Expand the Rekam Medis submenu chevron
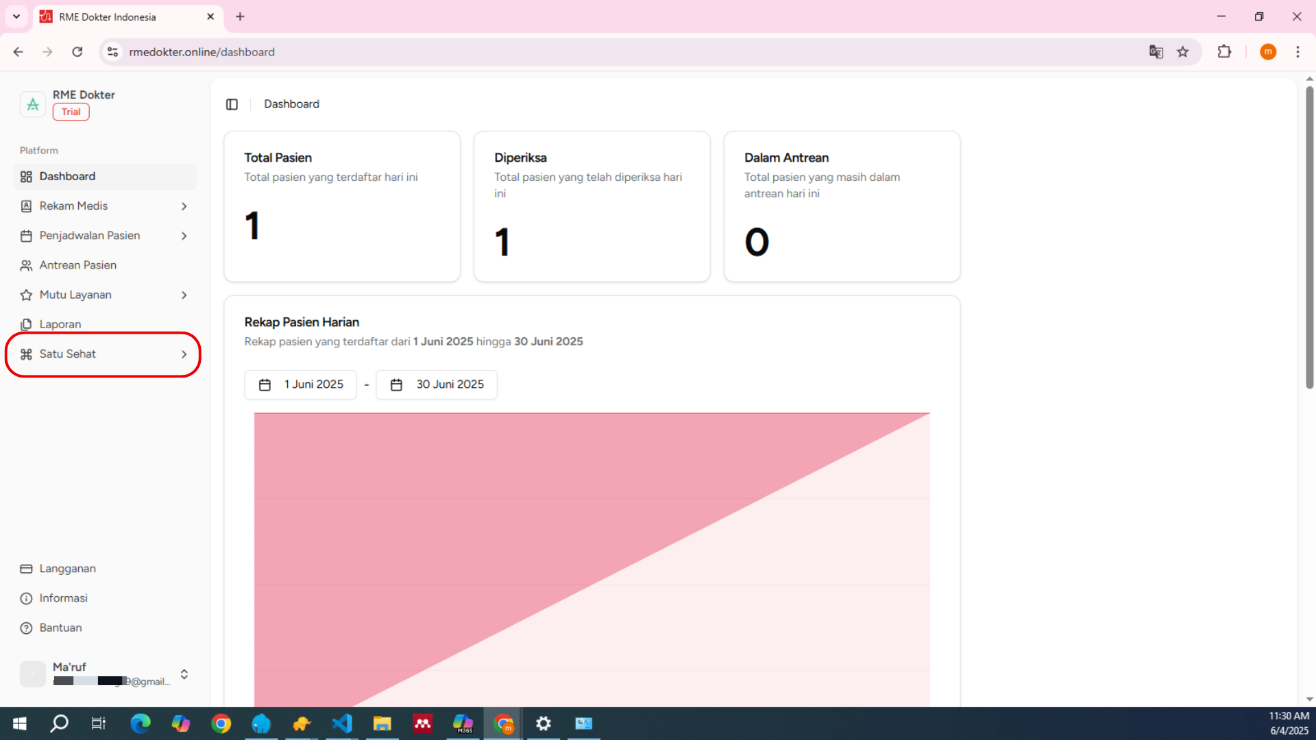The width and height of the screenshot is (1316, 740). pyautogui.click(x=184, y=206)
